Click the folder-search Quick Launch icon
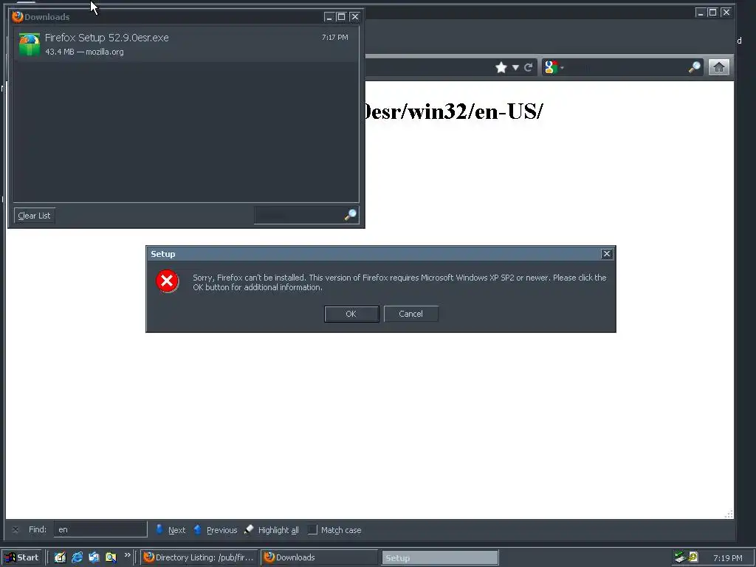Viewport: 756px width, 567px height. pyautogui.click(x=111, y=557)
